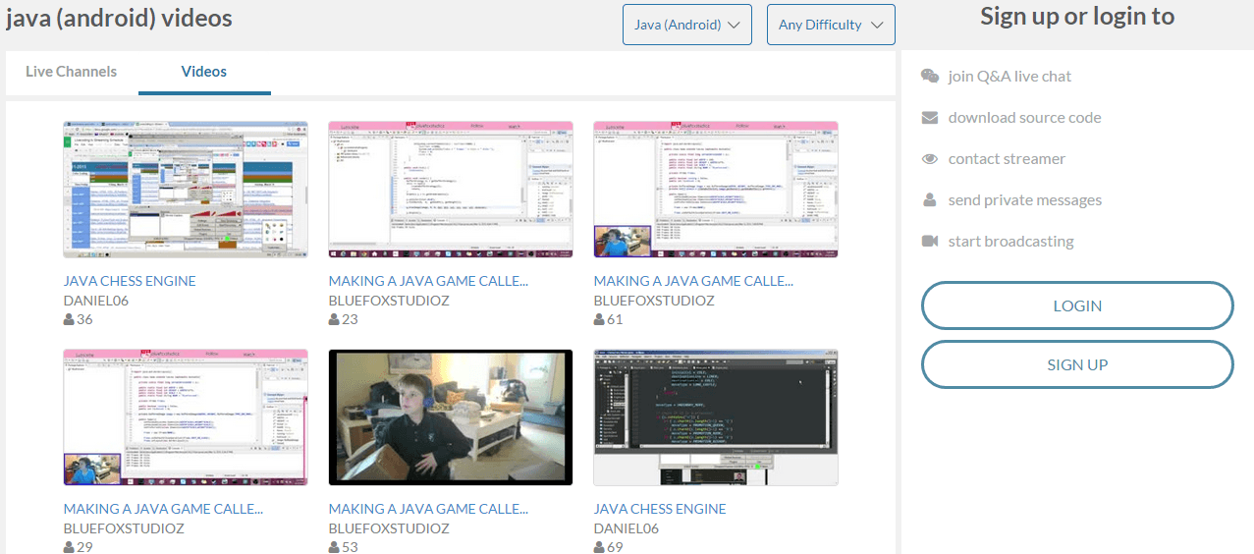Click the private messages person icon
Image resolution: width=1254 pixels, height=554 pixels.
click(x=930, y=200)
